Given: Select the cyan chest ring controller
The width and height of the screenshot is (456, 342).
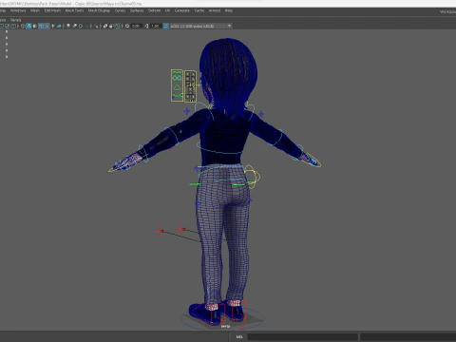Looking at the screenshot, I should (x=221, y=149).
